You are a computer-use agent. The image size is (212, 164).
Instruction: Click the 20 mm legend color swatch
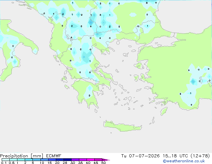pyautogui.click(x=60, y=160)
